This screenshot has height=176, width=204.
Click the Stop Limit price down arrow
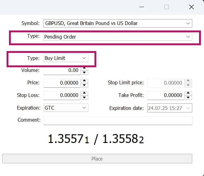[188, 85]
